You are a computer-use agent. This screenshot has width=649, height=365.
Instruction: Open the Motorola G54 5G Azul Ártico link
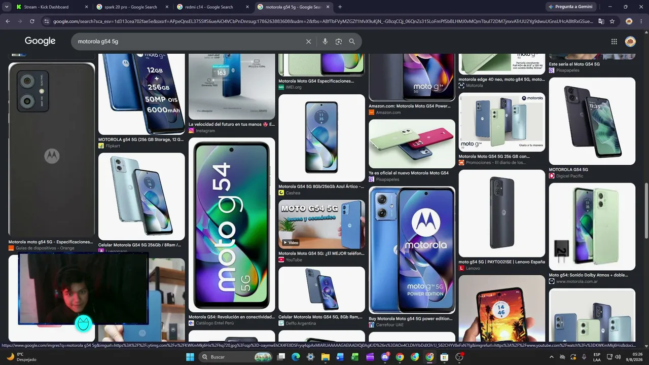coord(321,187)
